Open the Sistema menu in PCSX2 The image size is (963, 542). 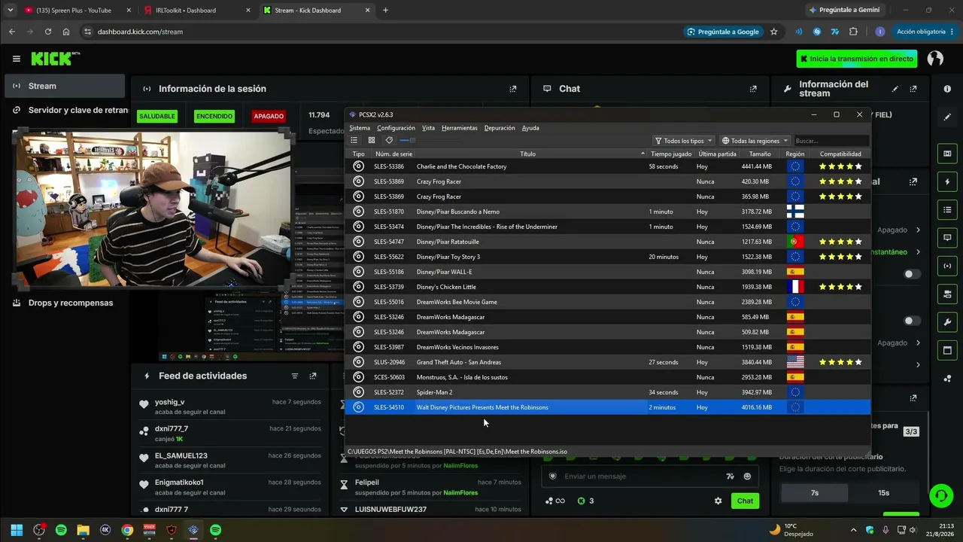pos(360,128)
